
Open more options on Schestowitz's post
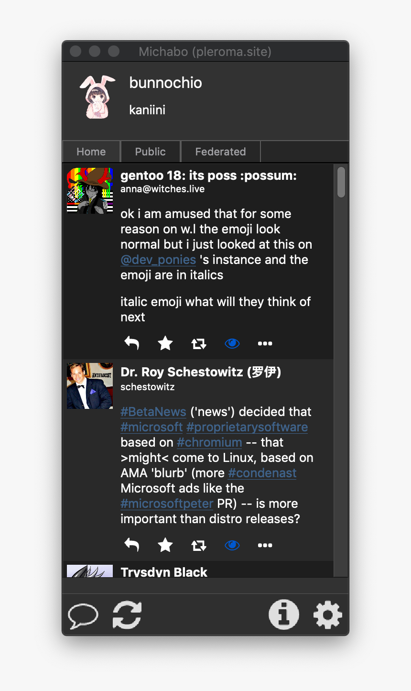pos(265,545)
